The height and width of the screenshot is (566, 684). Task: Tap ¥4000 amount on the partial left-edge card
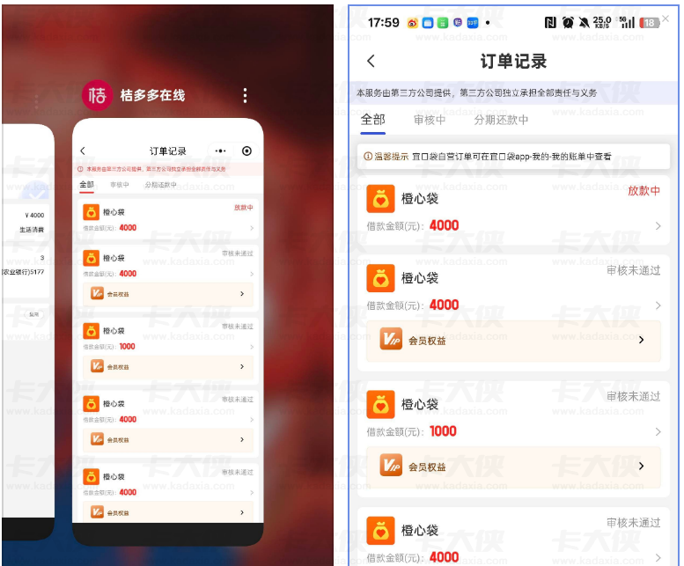34,215
